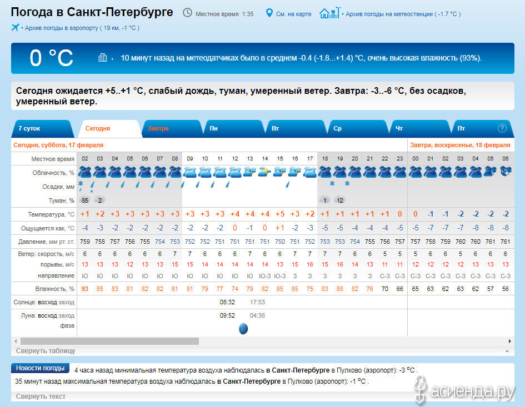Screen dimensions: 525x407
Task: Click the snowflake icon at hour 18
Action: 332,183
